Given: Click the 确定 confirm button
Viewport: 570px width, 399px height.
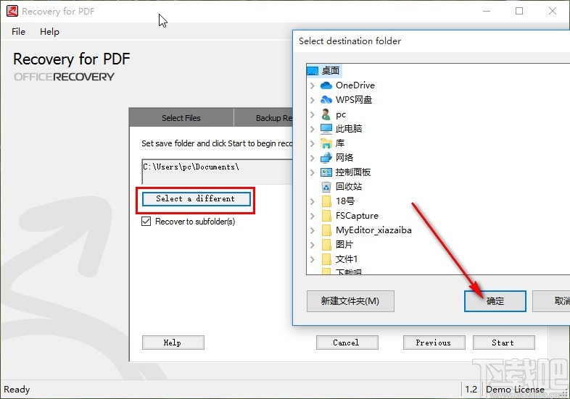Looking at the screenshot, I should pos(495,301).
